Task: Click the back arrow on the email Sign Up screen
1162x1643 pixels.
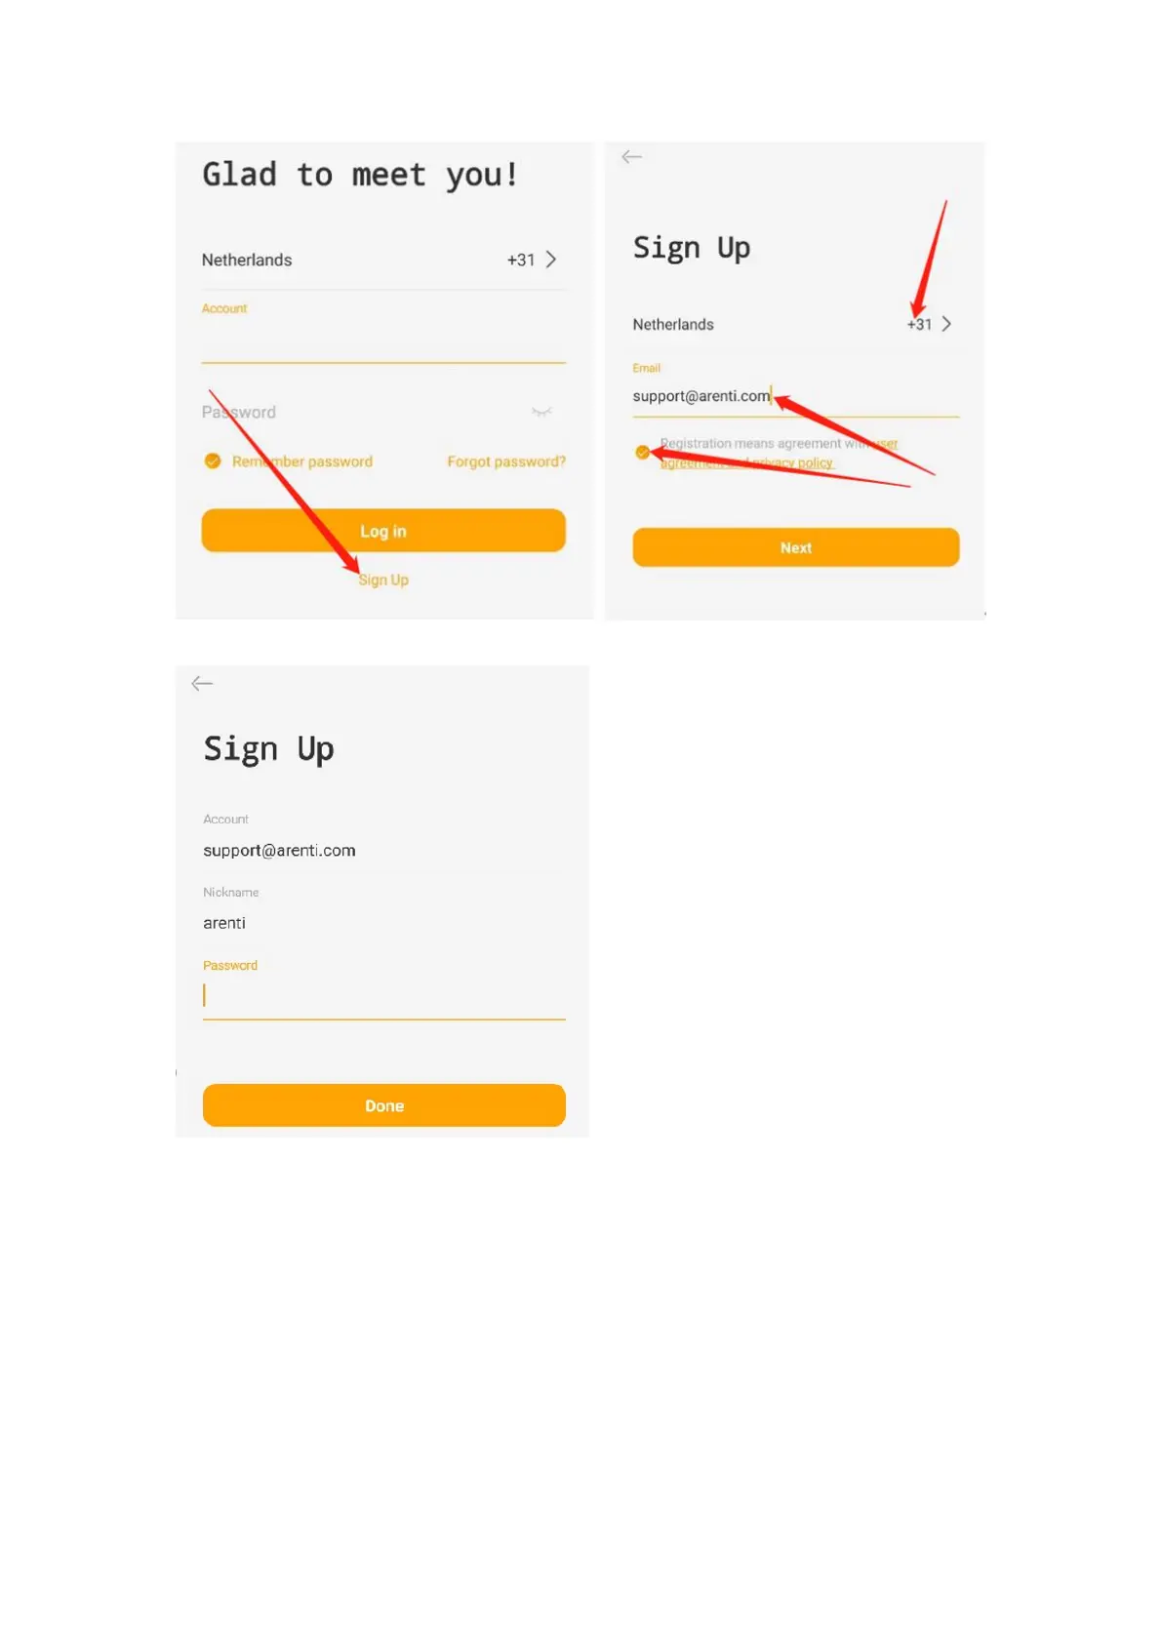Action: [631, 157]
